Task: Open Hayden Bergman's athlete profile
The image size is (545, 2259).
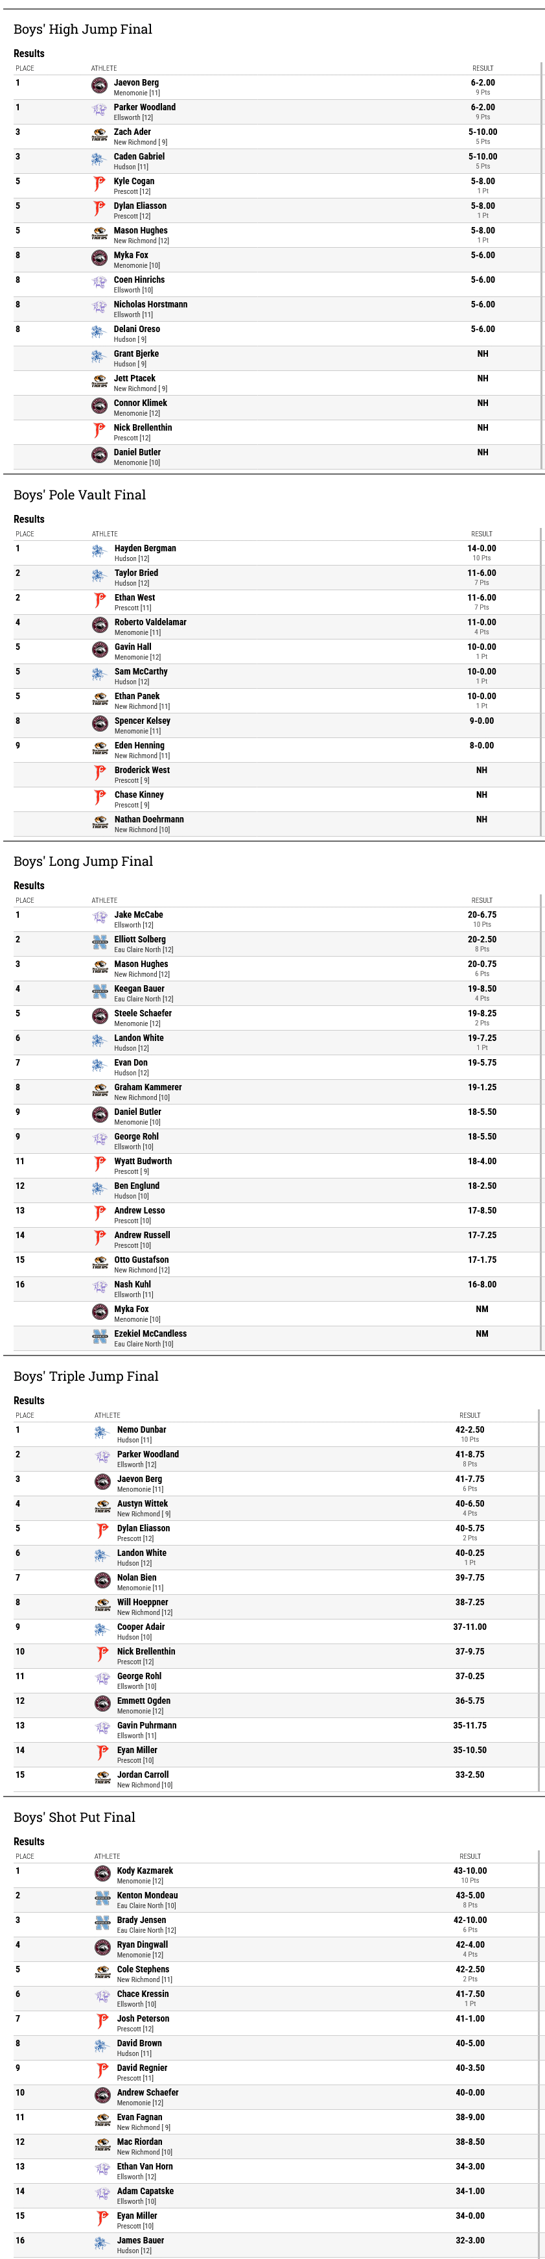Action: click(x=145, y=548)
